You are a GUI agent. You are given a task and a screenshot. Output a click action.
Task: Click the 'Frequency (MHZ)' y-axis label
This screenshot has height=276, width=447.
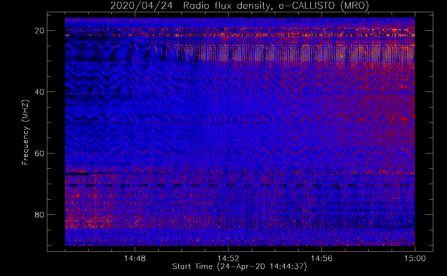pyautogui.click(x=25, y=132)
